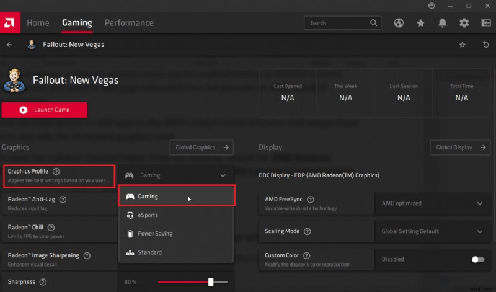Favorite this game with the star outline
The image size is (496, 292).
[x=462, y=45]
